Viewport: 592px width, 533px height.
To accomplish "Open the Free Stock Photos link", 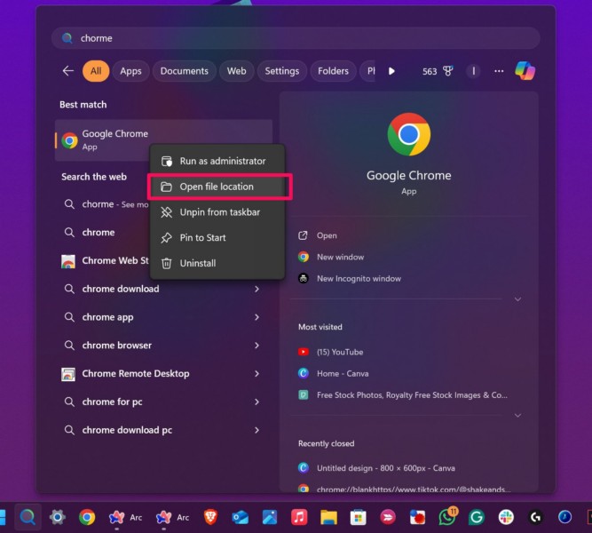I will (402, 395).
